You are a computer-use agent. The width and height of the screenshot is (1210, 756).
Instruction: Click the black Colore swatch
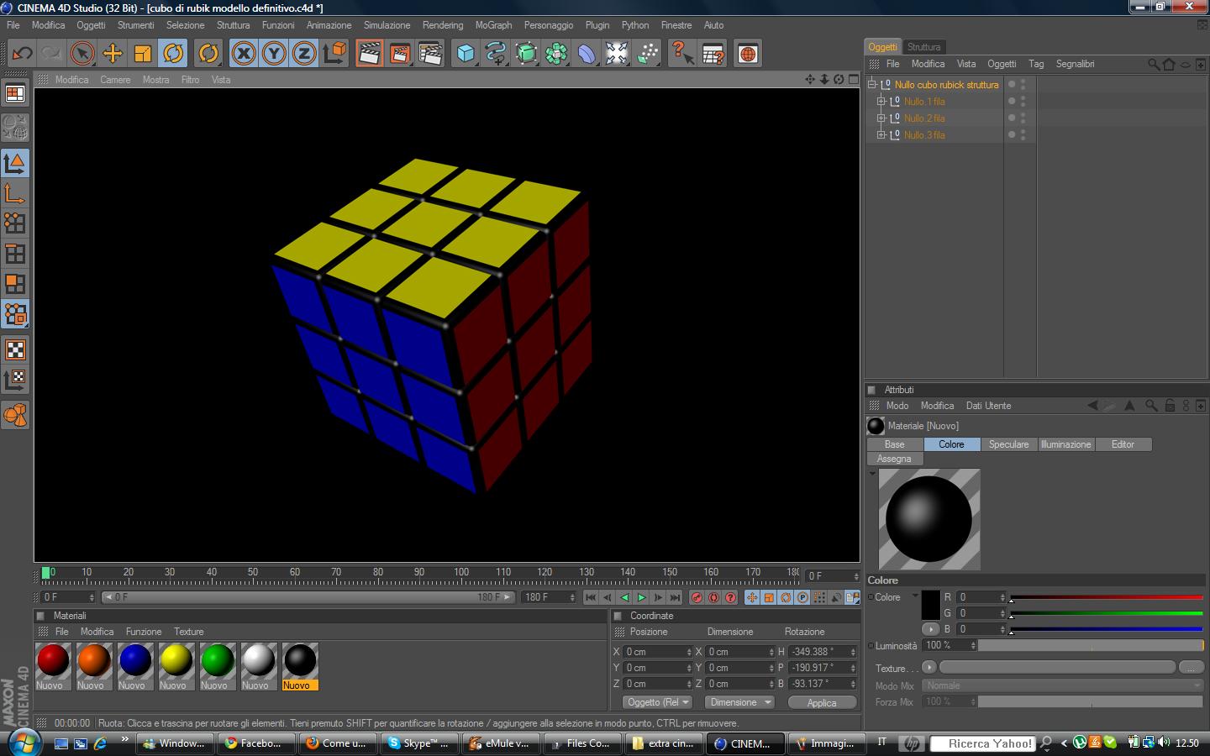pos(930,605)
